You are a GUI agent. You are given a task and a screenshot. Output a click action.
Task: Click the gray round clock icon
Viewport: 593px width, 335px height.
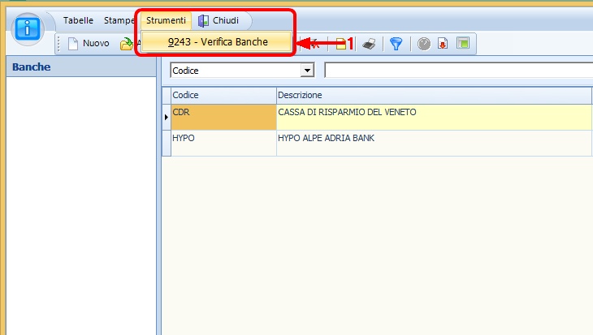[424, 44]
